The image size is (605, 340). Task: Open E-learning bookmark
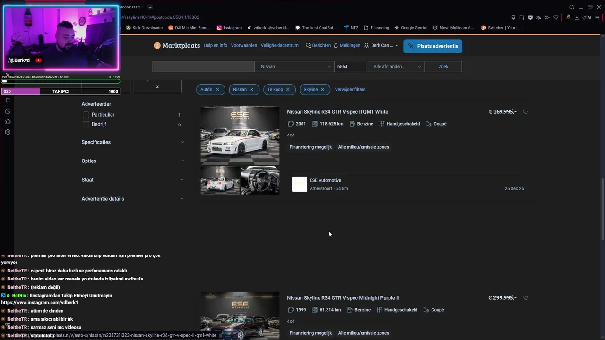(376, 28)
